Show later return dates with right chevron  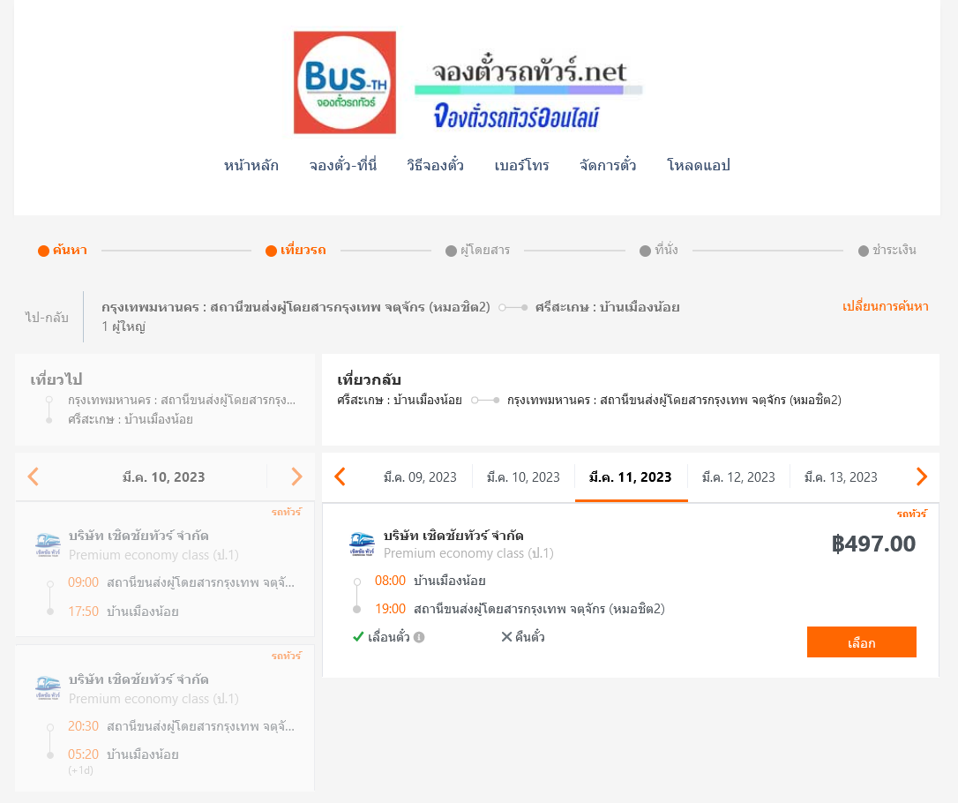[922, 477]
